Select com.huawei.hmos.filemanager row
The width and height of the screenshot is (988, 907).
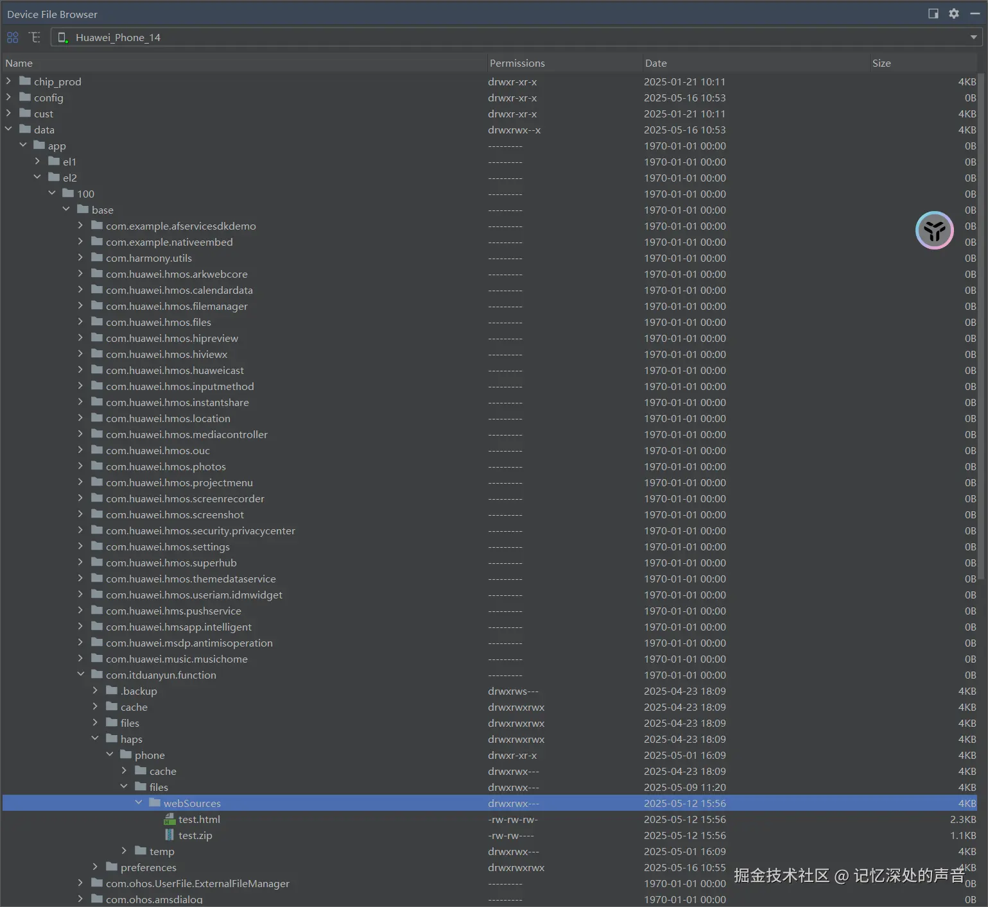[x=490, y=306]
